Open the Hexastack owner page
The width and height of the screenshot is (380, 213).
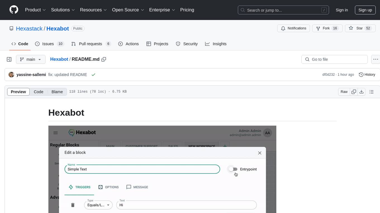tap(29, 28)
